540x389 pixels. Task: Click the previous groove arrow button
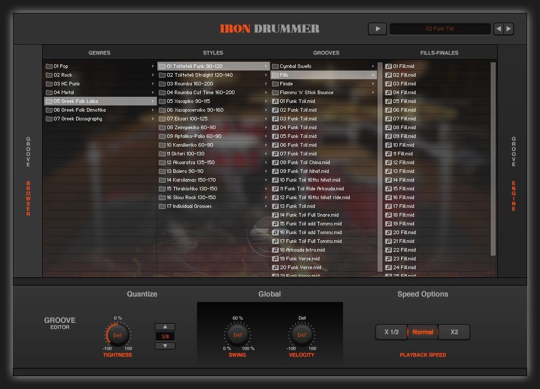coord(499,29)
